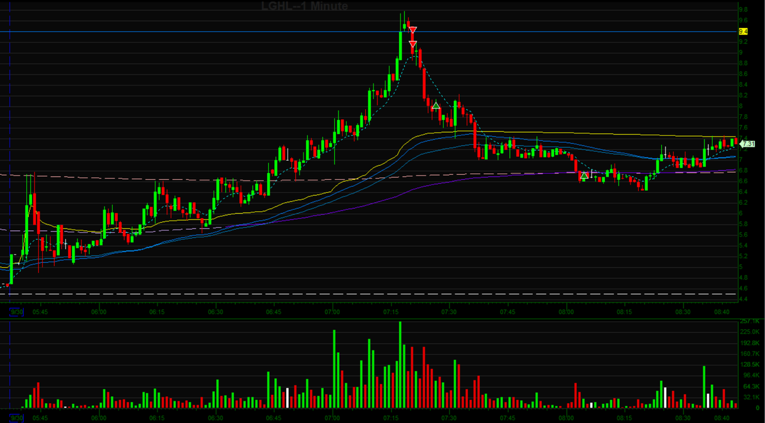Click the 6.2 price axis label
The height and width of the screenshot is (423, 765).
point(743,202)
